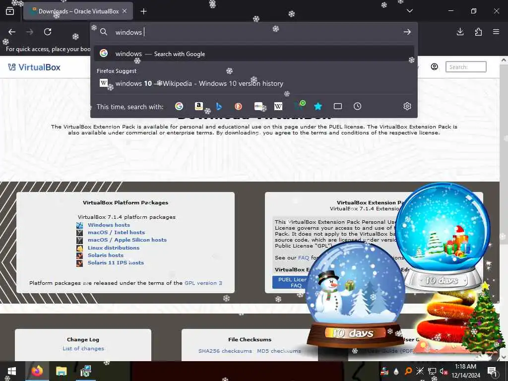Open Solaris hosts download link
The height and width of the screenshot is (381, 508).
point(106,255)
